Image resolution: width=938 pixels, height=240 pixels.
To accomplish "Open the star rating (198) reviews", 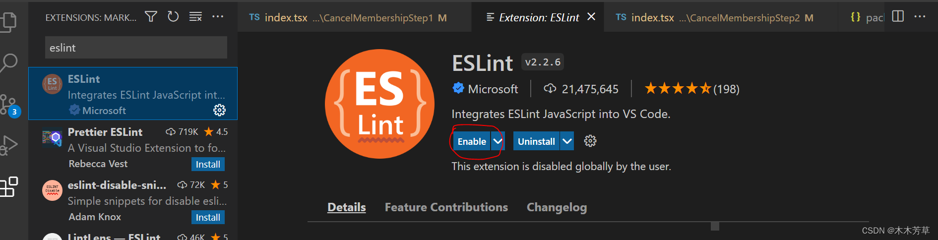I will [691, 89].
